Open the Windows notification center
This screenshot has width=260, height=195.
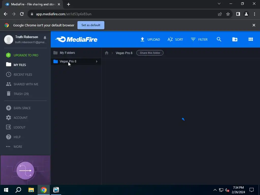pyautogui.click(x=252, y=190)
